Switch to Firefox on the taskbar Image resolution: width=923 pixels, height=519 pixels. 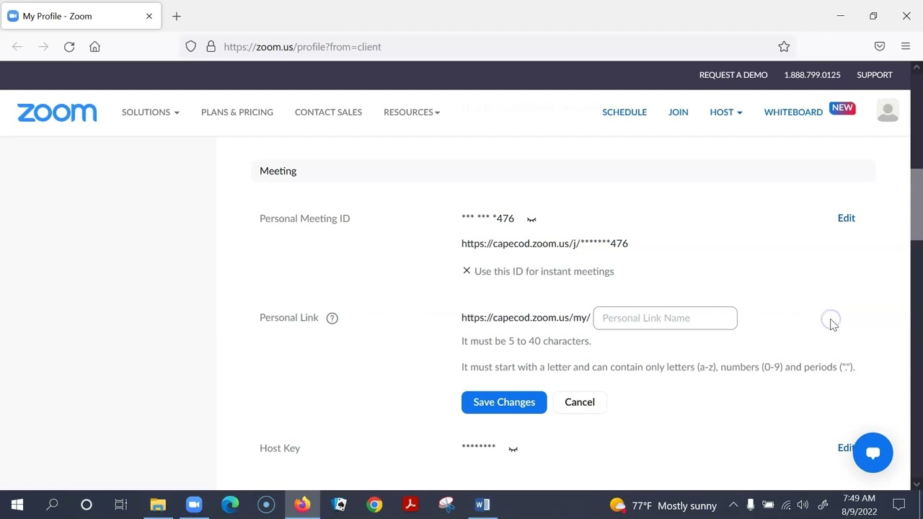pyautogui.click(x=302, y=505)
